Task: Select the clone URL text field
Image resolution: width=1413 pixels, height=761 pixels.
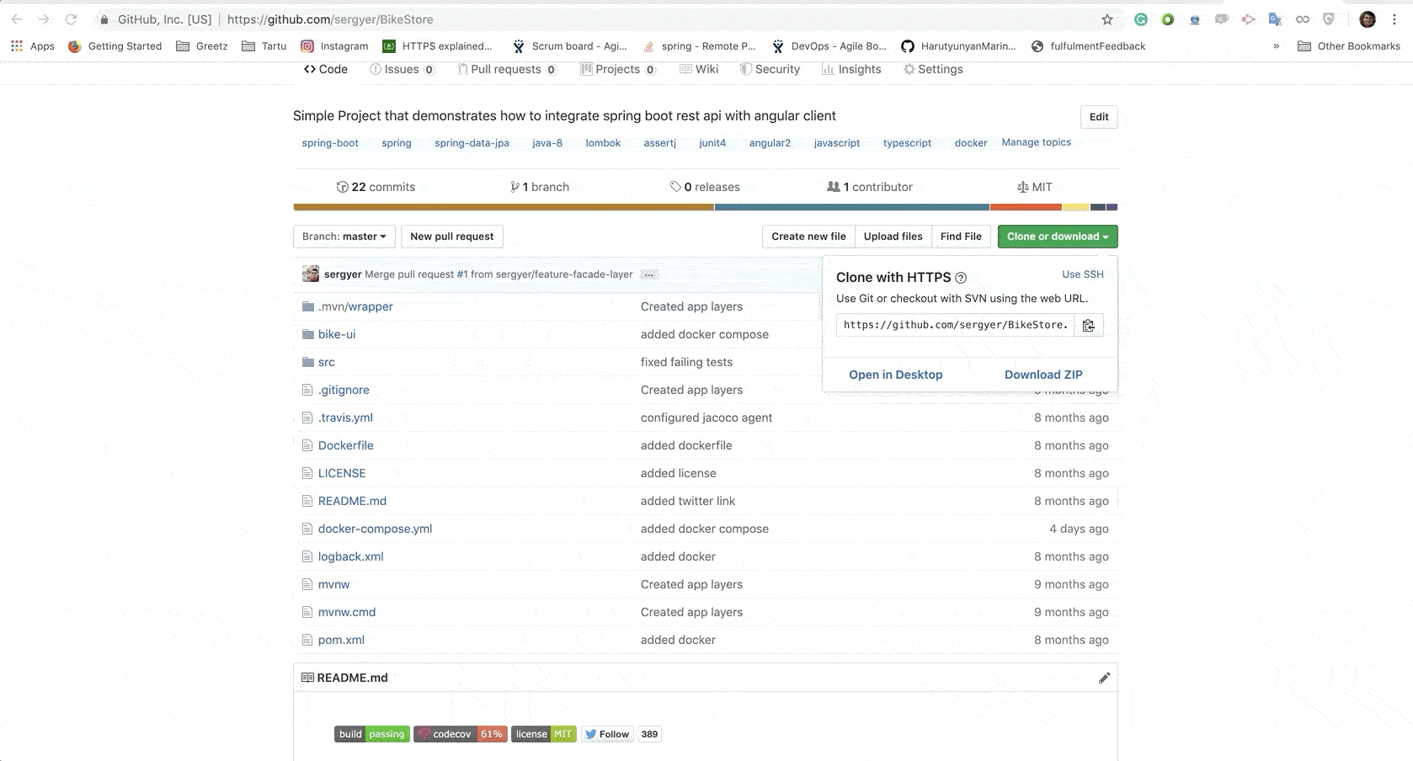Action: pyautogui.click(x=955, y=325)
